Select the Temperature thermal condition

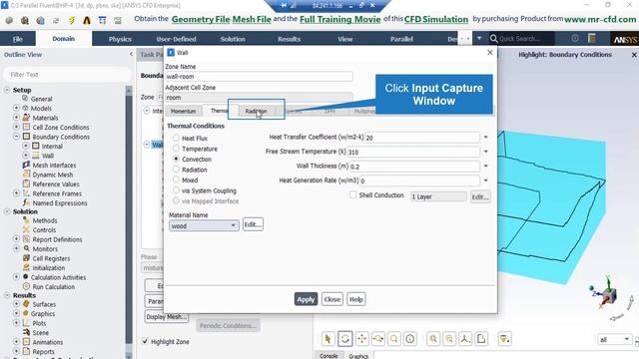coord(176,149)
